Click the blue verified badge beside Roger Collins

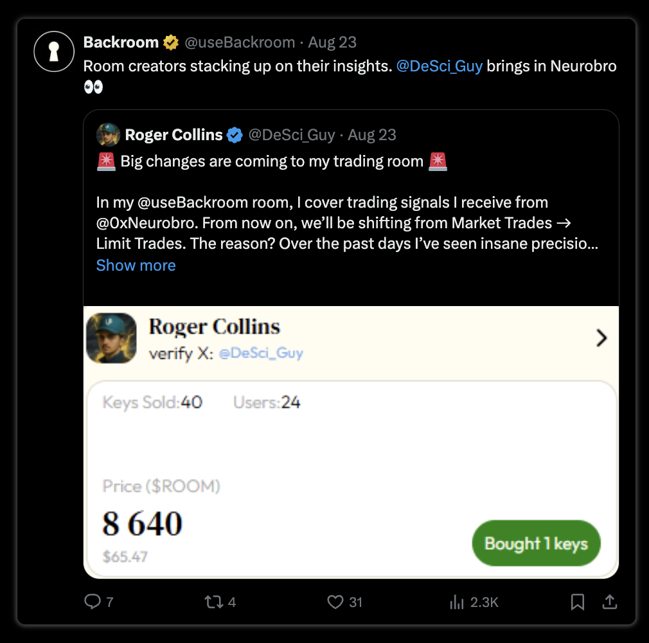[x=235, y=135]
